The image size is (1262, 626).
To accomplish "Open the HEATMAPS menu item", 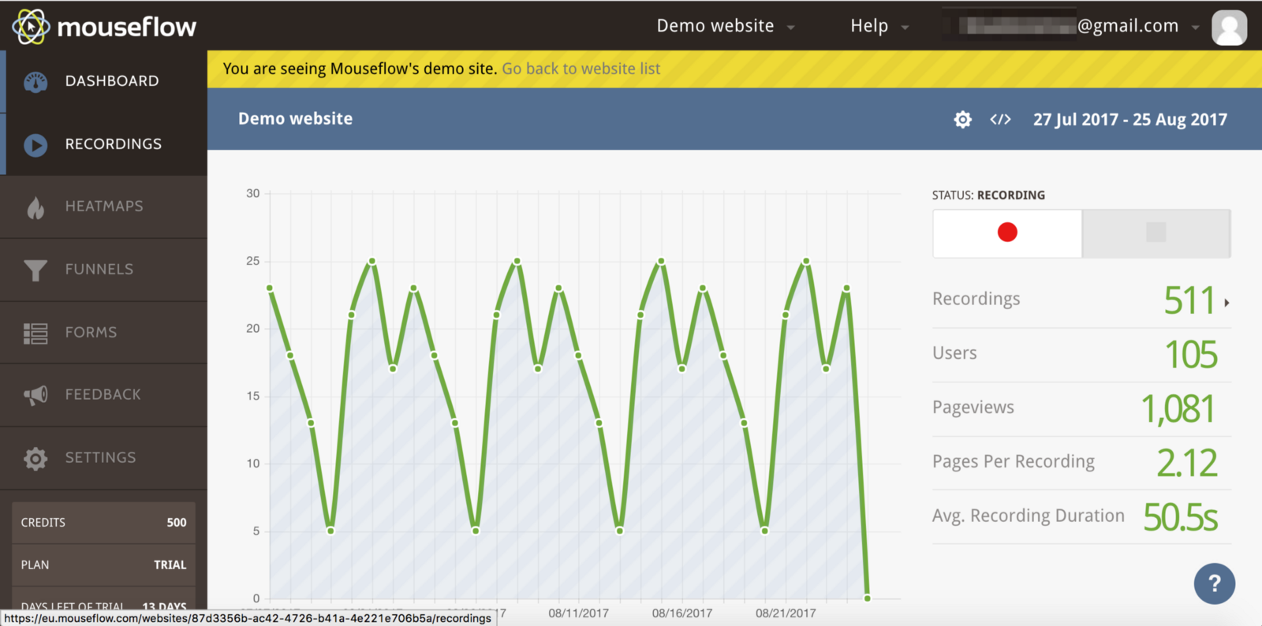I will (104, 207).
